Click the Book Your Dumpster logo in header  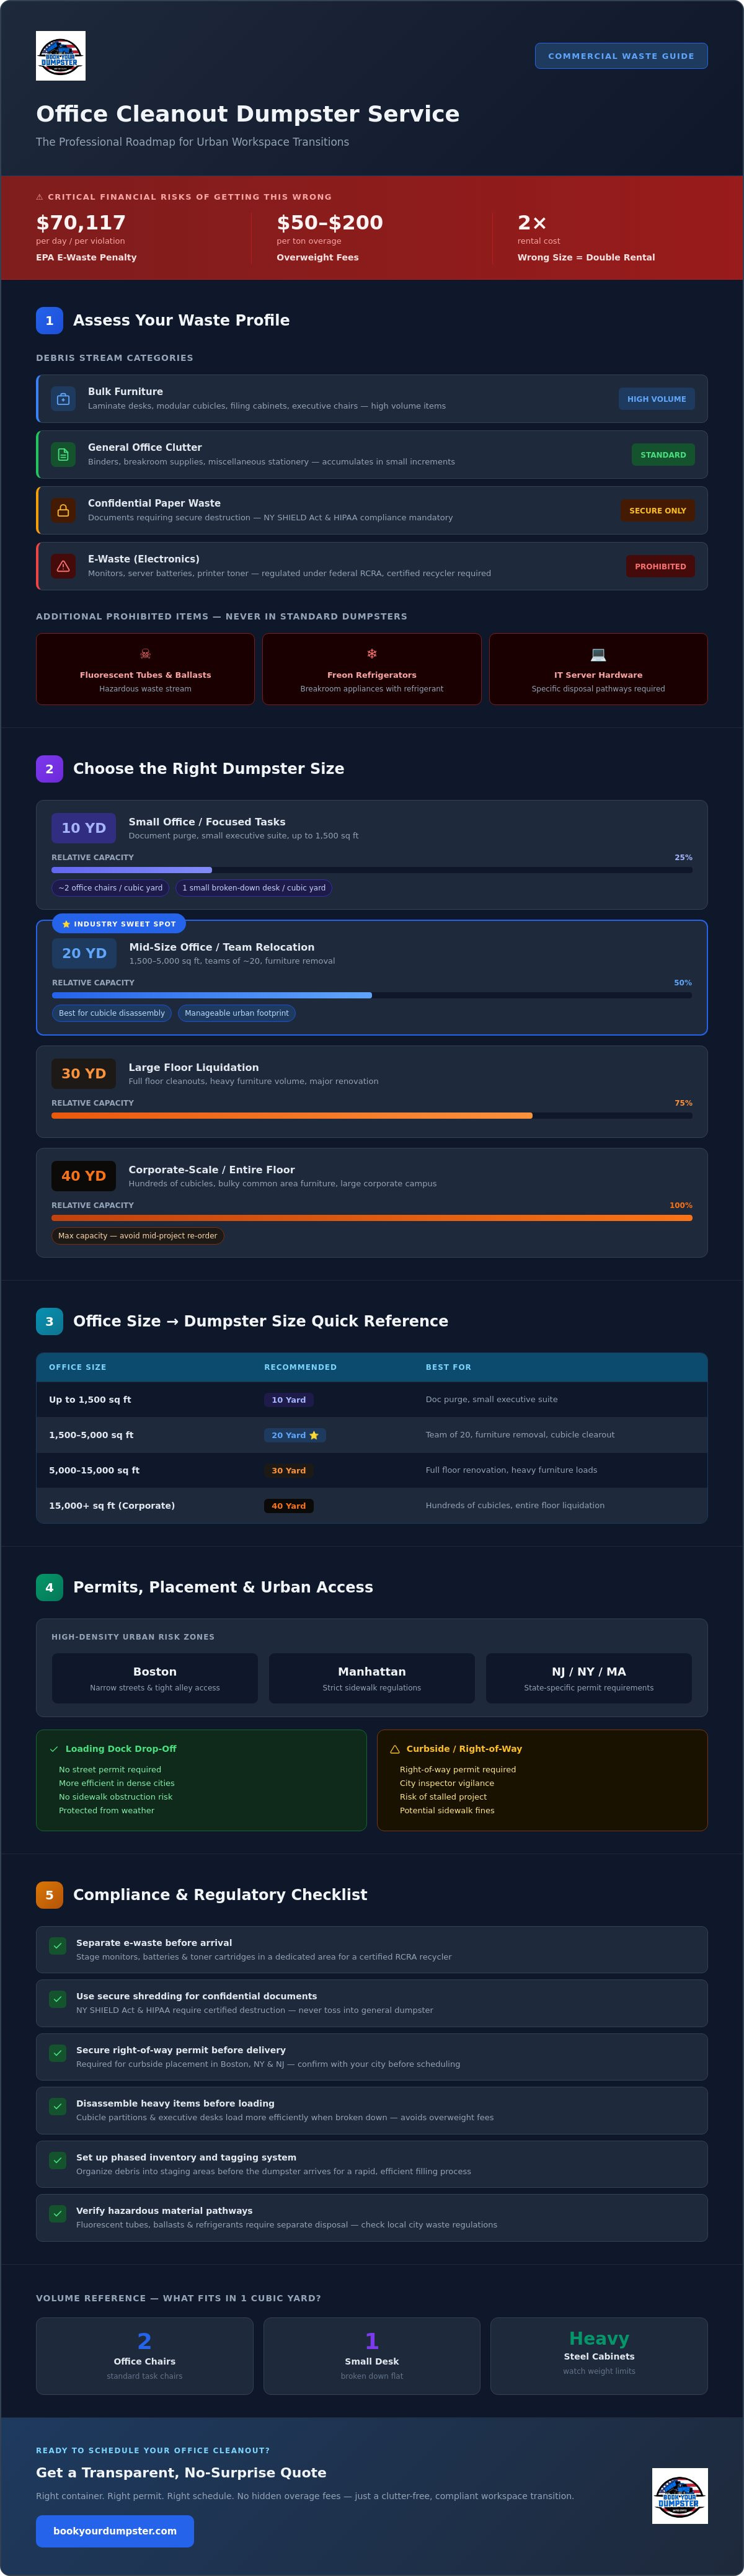60,56
